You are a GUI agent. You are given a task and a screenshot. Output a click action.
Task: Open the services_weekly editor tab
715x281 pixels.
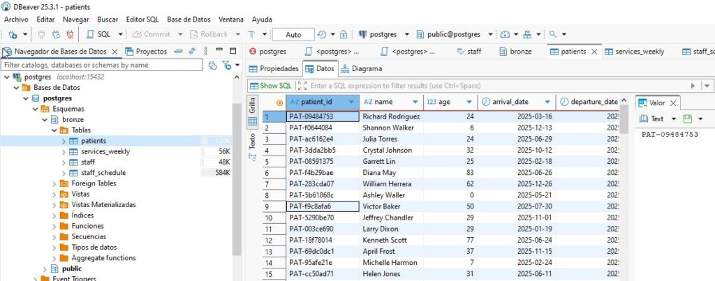tap(634, 52)
